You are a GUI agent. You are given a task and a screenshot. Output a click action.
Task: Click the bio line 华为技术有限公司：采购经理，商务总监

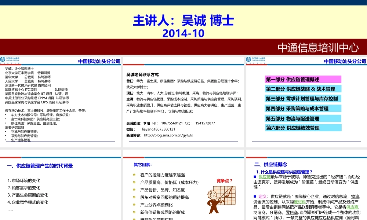[x=40, y=115]
